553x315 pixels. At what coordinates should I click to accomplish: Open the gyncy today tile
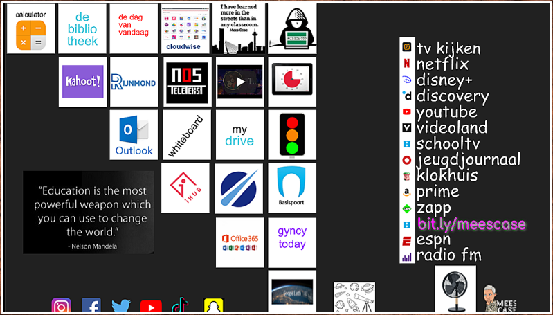(x=292, y=242)
